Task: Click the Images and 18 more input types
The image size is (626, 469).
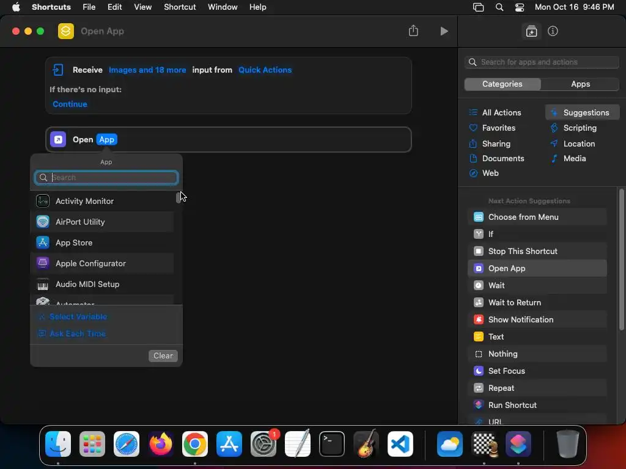Action: point(147,70)
